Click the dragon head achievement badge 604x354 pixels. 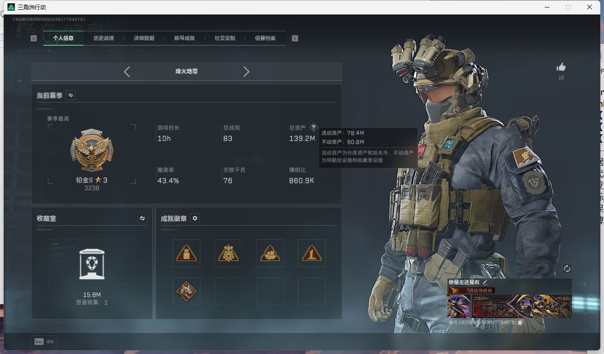click(186, 292)
